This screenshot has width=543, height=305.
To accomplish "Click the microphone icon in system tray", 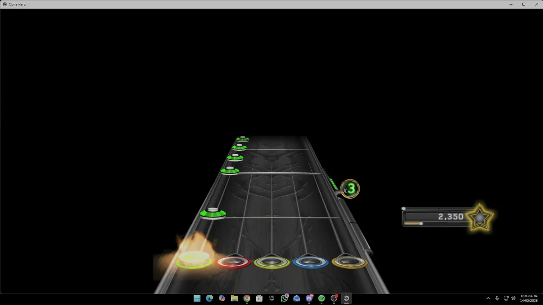I will (497, 298).
